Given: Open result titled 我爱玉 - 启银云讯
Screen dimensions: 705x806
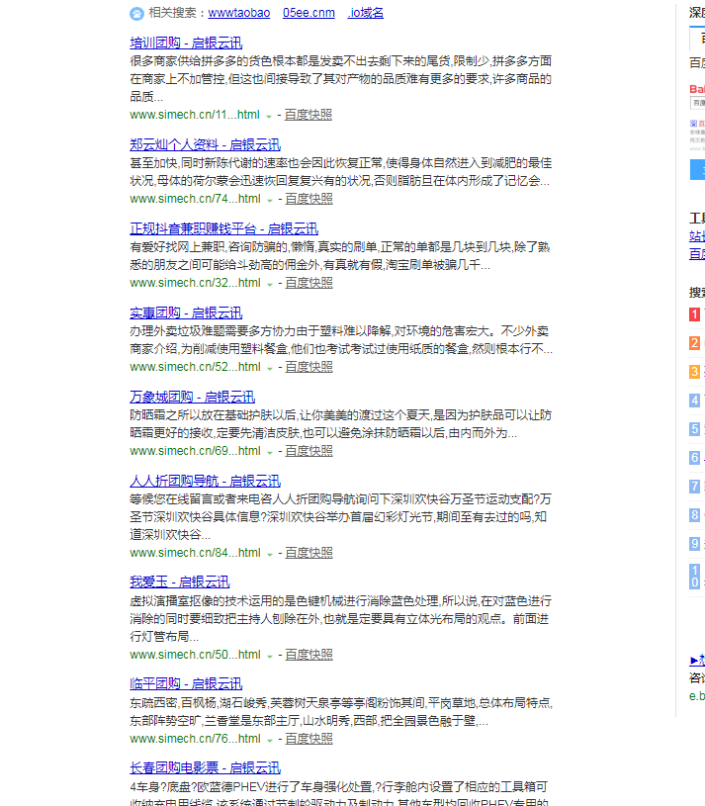Looking at the screenshot, I should click(179, 582).
